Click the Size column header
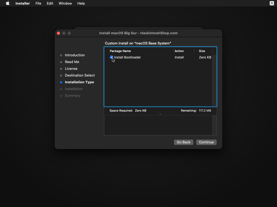The width and height of the screenshot is (277, 207). pos(202,51)
